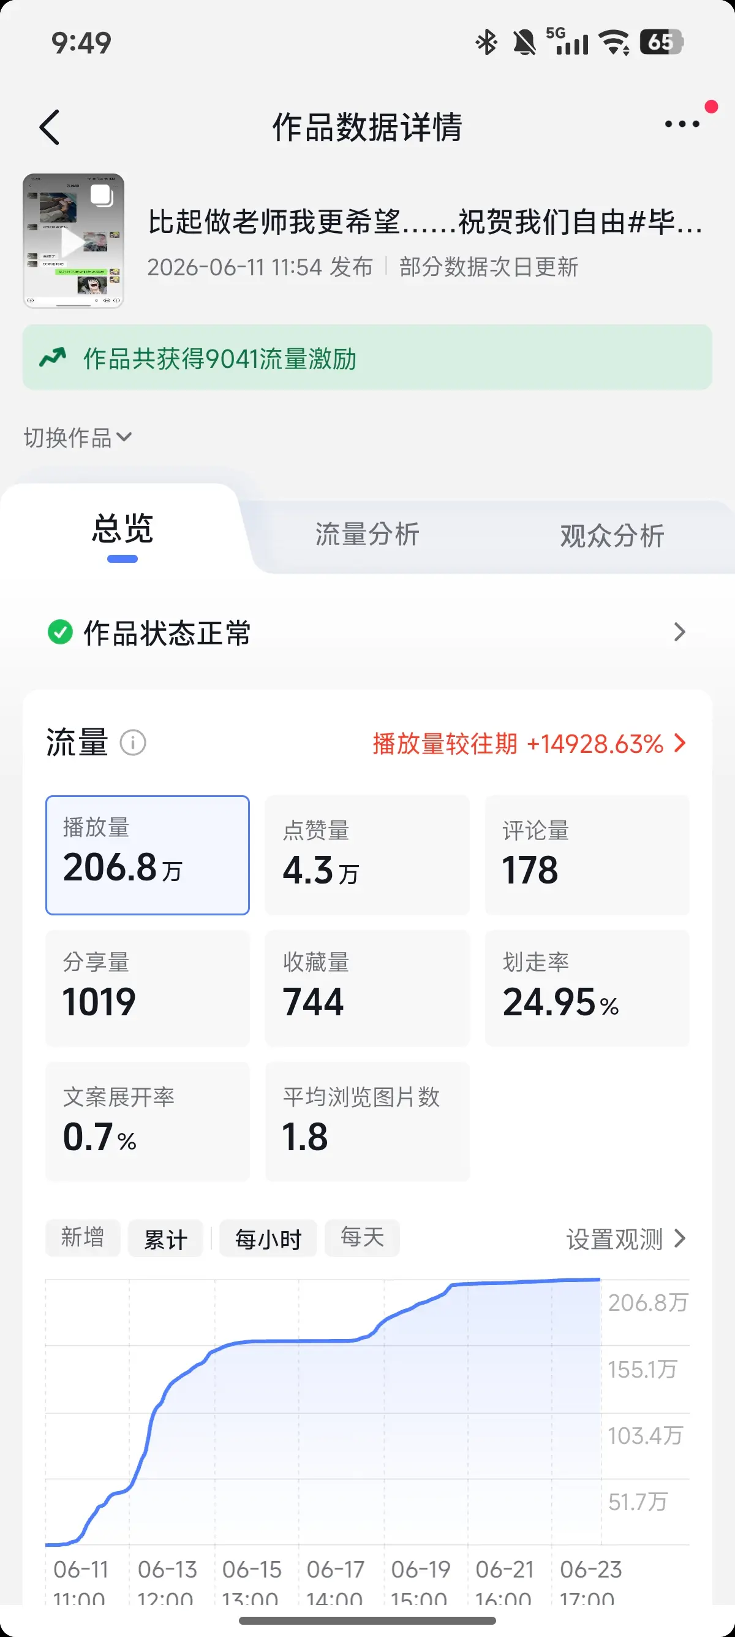Select the 平均浏览图片数 1.8 metric card
Screen dimensions: 735x1637
(367, 1121)
